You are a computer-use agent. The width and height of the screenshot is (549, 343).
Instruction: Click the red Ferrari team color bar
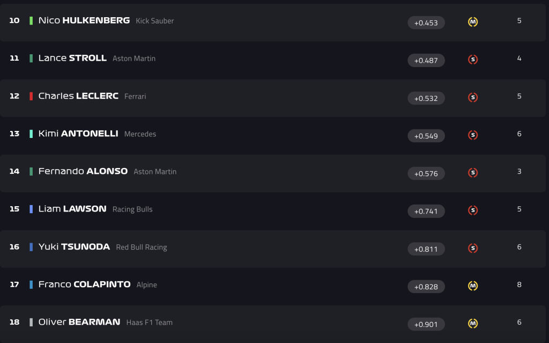[x=31, y=96]
